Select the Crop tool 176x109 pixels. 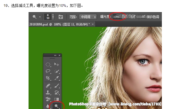(x=48, y=78)
